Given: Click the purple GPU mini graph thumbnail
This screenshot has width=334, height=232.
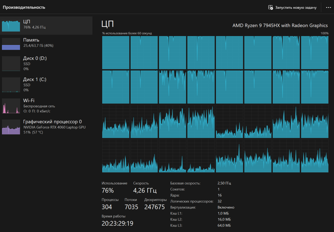Looking at the screenshot, I should coord(11,127).
